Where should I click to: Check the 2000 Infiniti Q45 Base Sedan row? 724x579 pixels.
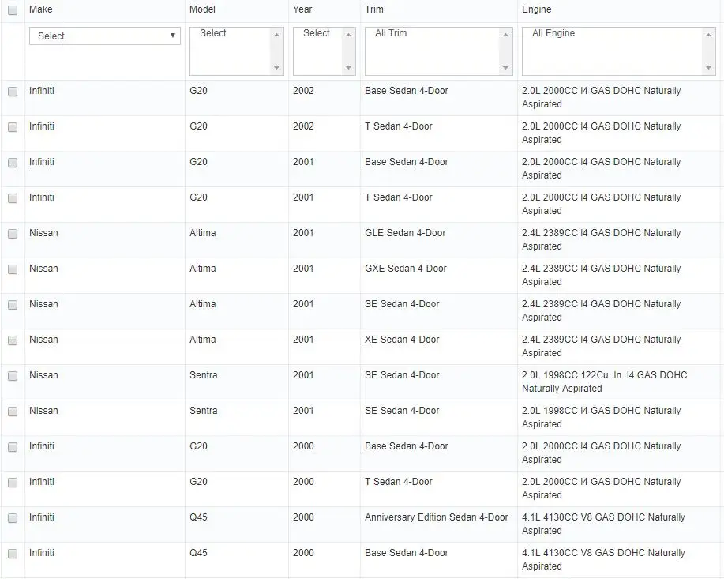13,554
